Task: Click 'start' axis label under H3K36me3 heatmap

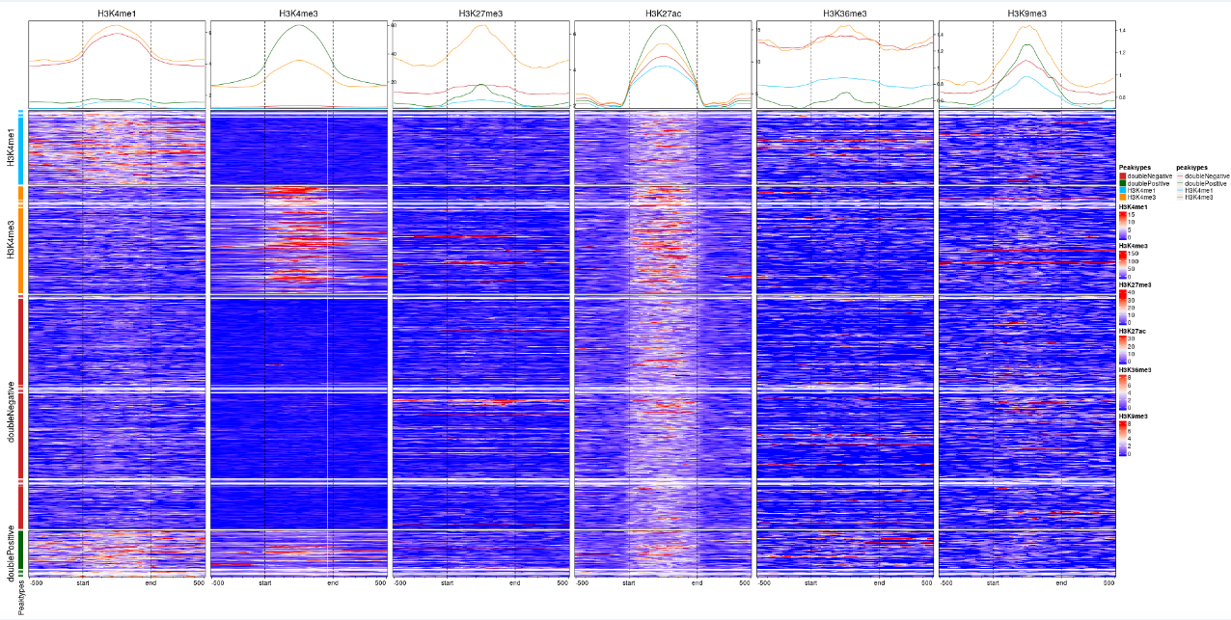Action: pos(810,583)
